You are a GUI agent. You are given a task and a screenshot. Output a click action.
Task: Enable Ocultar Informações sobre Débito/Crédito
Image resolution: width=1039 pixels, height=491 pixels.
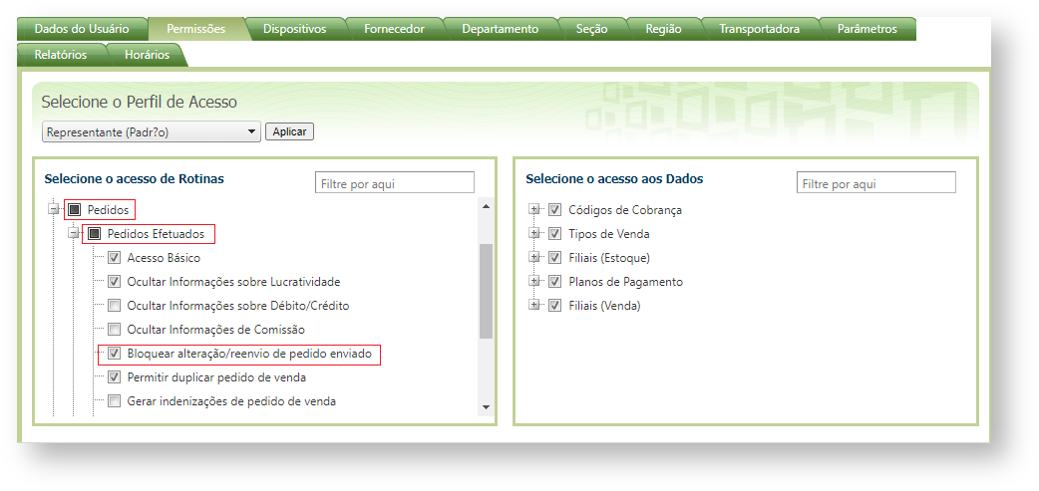pyautogui.click(x=114, y=306)
